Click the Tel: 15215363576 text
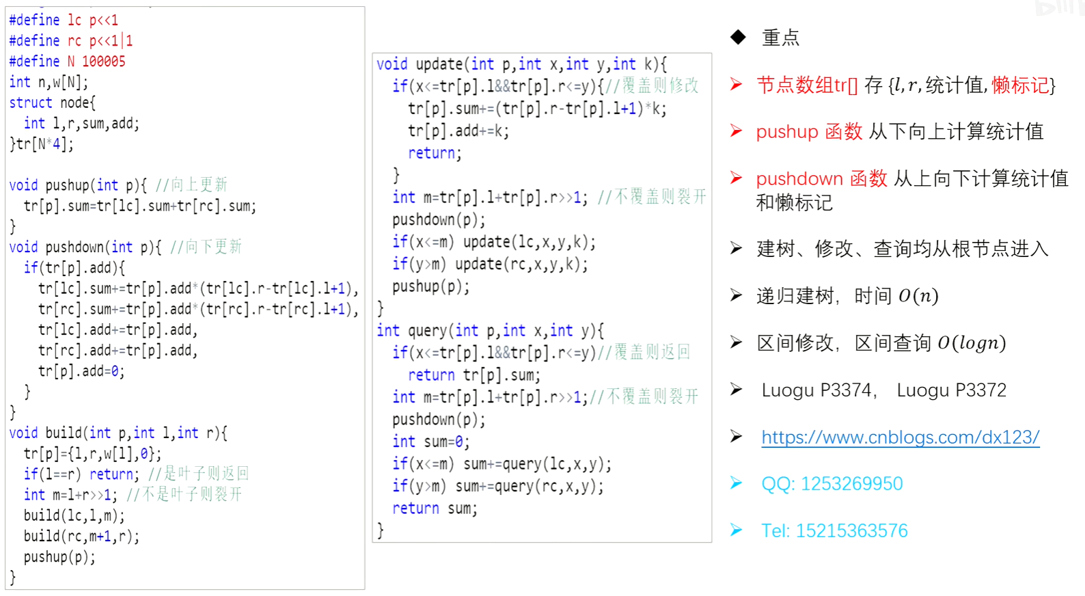 pyautogui.click(x=834, y=531)
